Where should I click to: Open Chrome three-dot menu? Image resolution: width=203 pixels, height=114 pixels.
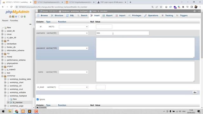point(200,7)
